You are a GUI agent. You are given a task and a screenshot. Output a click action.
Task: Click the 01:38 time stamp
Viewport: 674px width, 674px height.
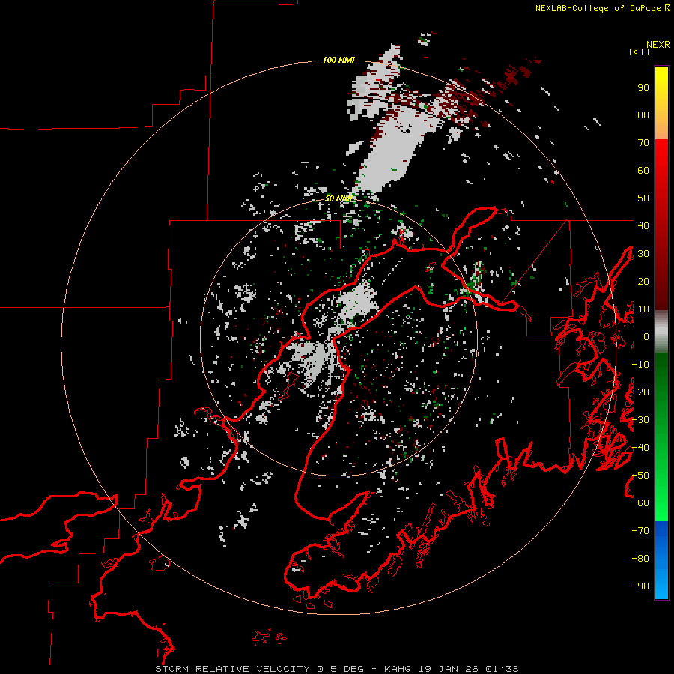(x=502, y=669)
